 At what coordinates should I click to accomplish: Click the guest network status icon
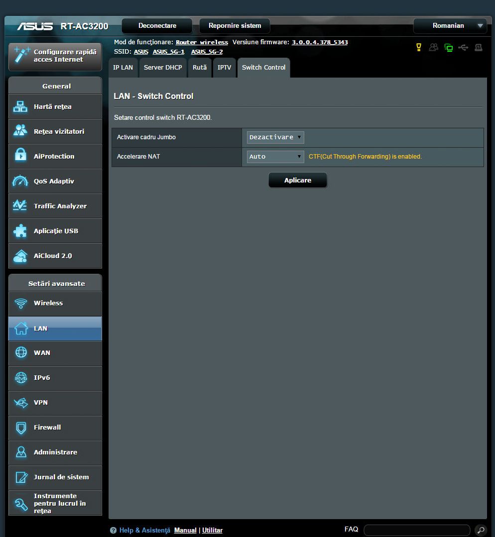pos(434,48)
